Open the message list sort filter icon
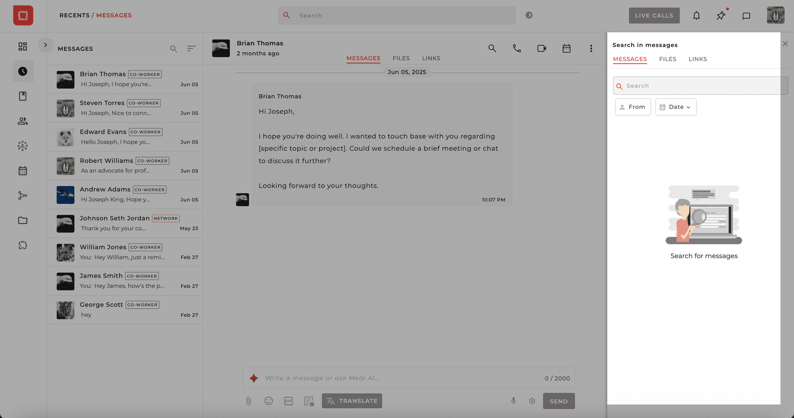 191,49
